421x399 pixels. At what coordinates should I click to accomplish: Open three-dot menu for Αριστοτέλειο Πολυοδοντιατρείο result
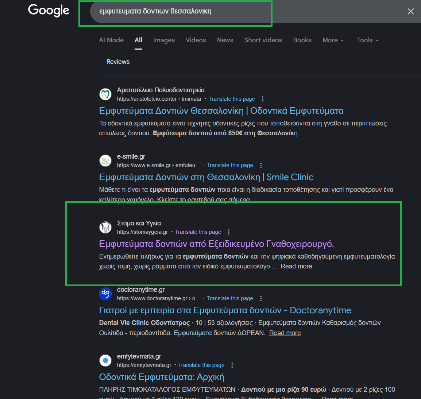(x=263, y=99)
